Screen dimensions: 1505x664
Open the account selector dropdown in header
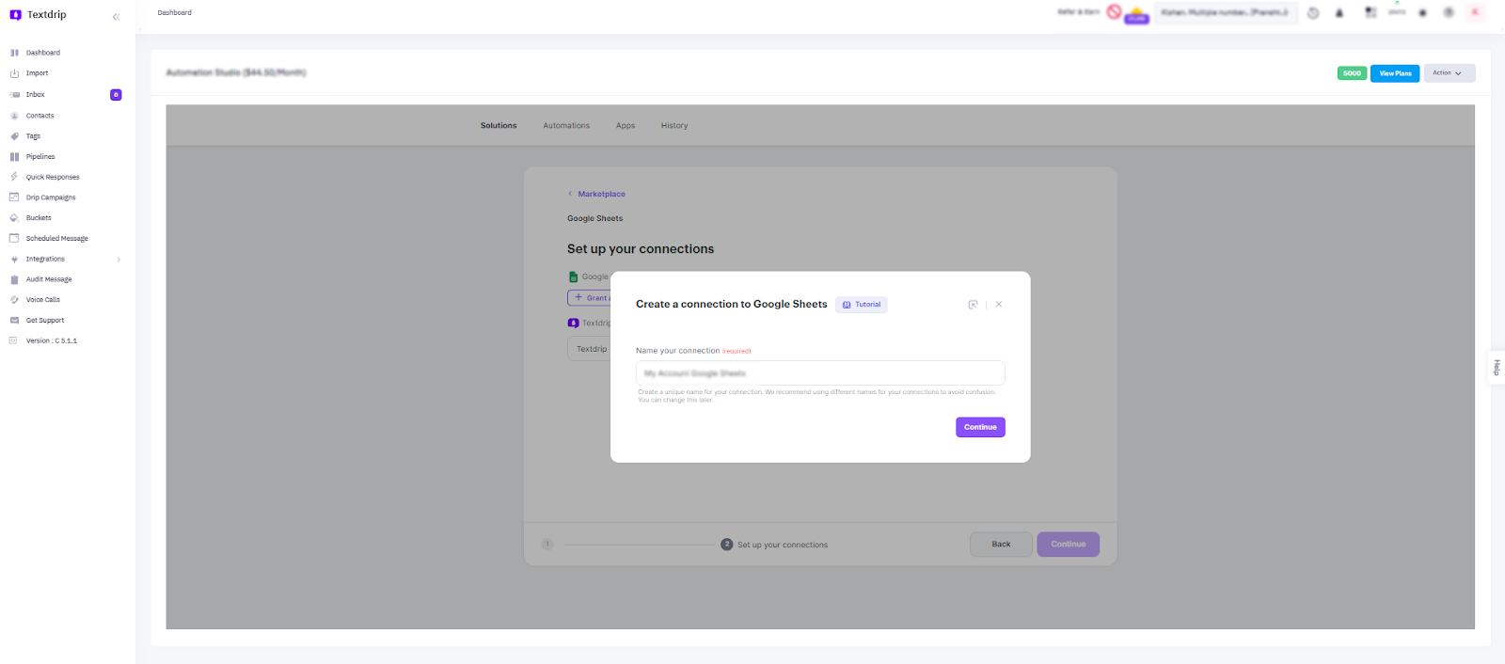pyautogui.click(x=1226, y=12)
